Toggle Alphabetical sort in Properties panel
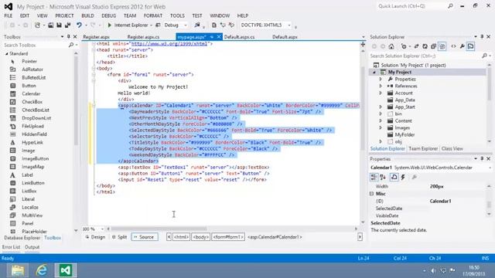The height and width of the screenshot is (278, 495). click(x=383, y=177)
